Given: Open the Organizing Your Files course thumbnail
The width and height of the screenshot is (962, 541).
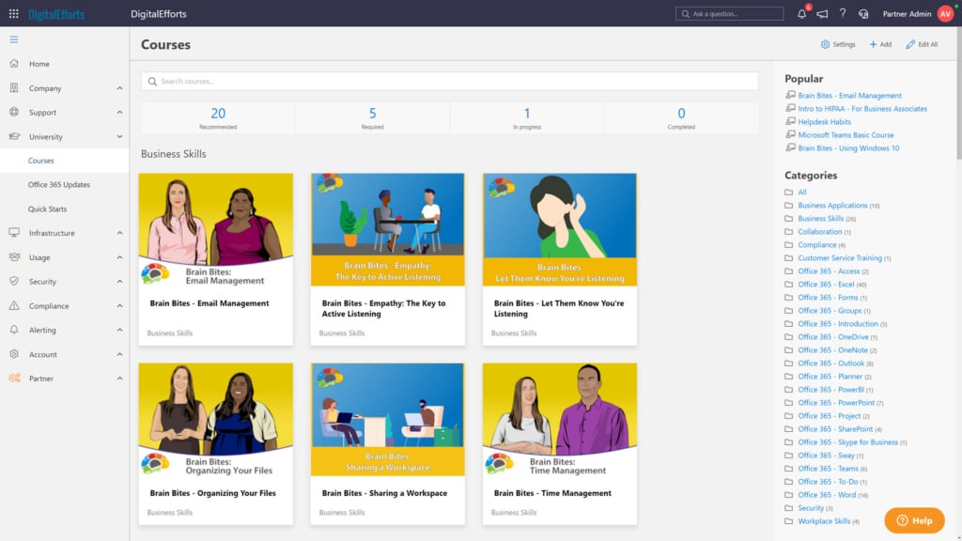Looking at the screenshot, I should tap(216, 420).
